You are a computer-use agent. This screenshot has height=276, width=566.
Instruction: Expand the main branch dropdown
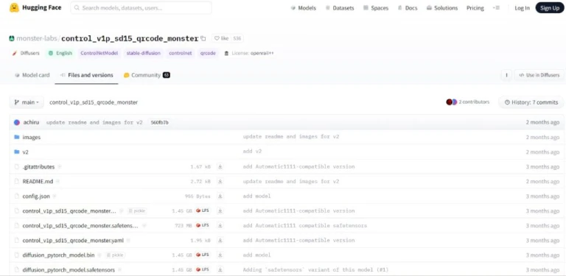27,102
